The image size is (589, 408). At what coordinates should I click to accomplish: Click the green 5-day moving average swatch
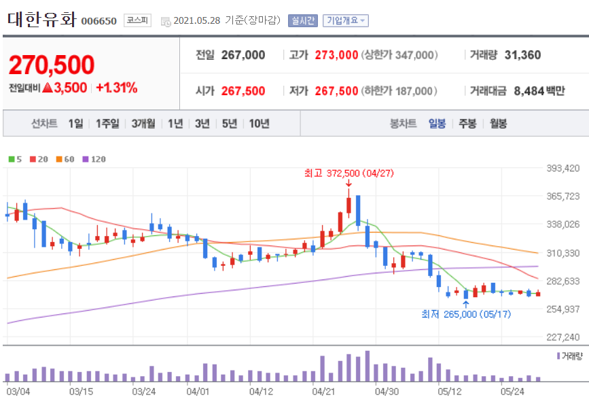[12, 159]
